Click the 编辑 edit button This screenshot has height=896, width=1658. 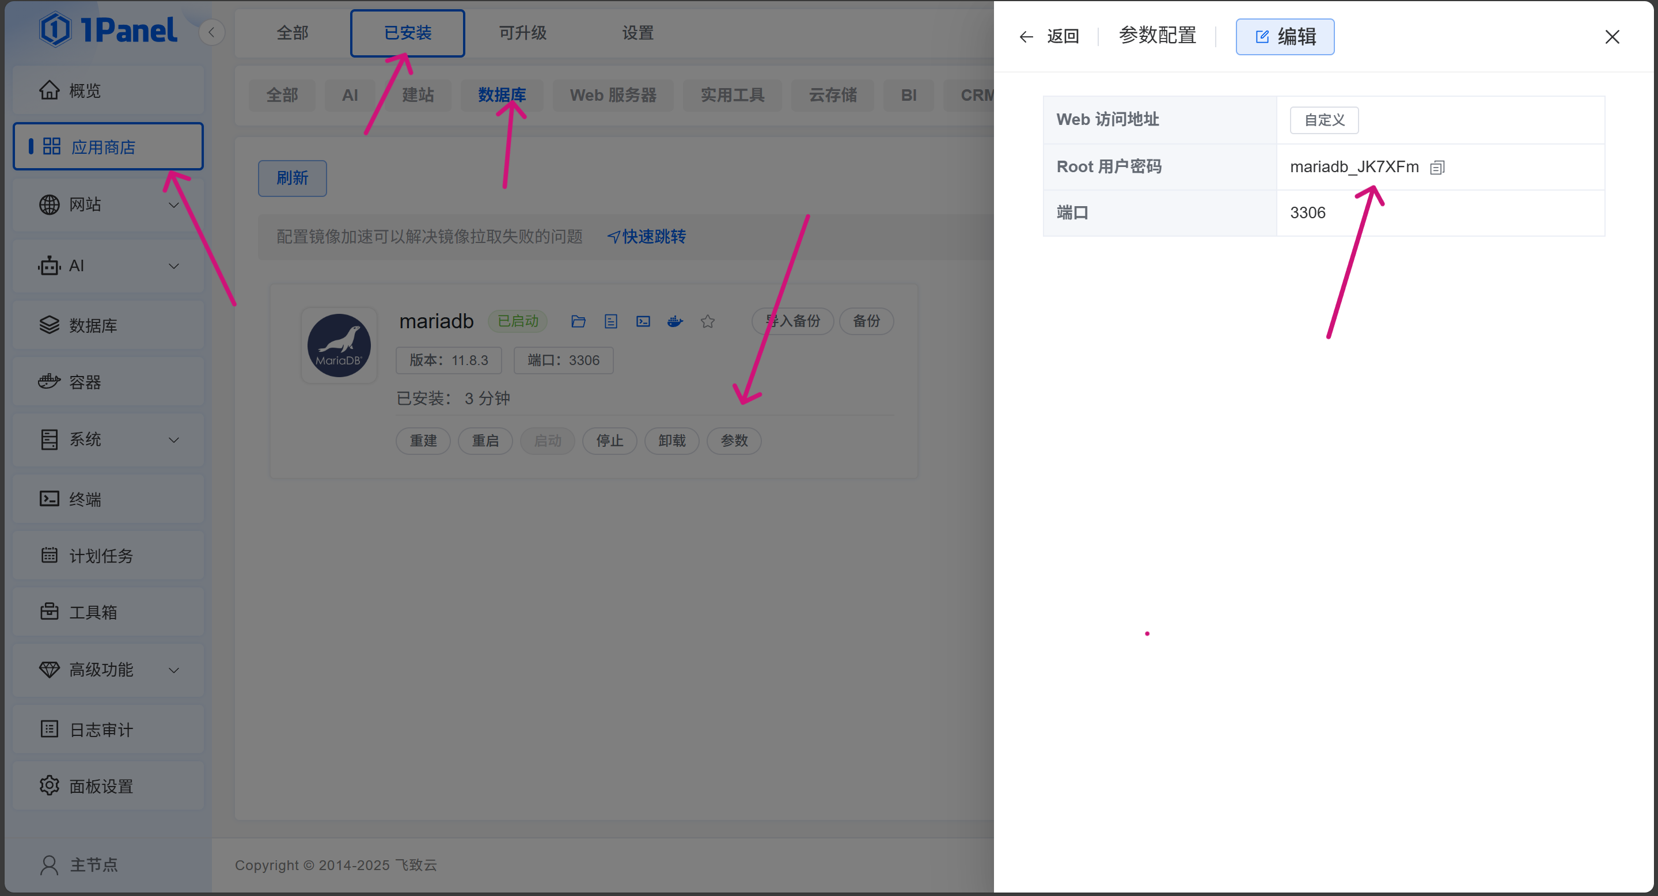1285,37
